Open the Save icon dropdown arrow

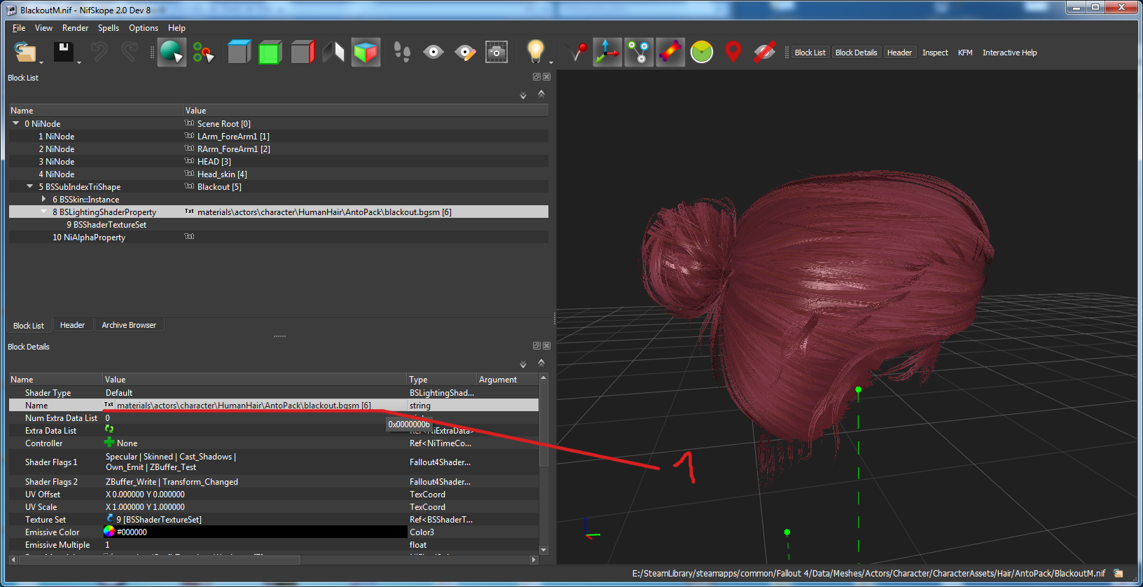click(x=79, y=62)
